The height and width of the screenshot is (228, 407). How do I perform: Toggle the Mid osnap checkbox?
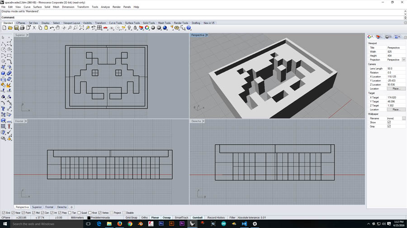click(34, 213)
